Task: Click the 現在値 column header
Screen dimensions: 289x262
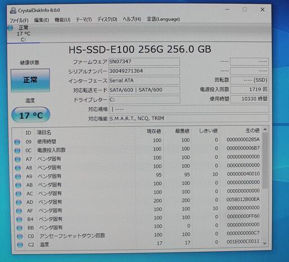Action: (154, 131)
